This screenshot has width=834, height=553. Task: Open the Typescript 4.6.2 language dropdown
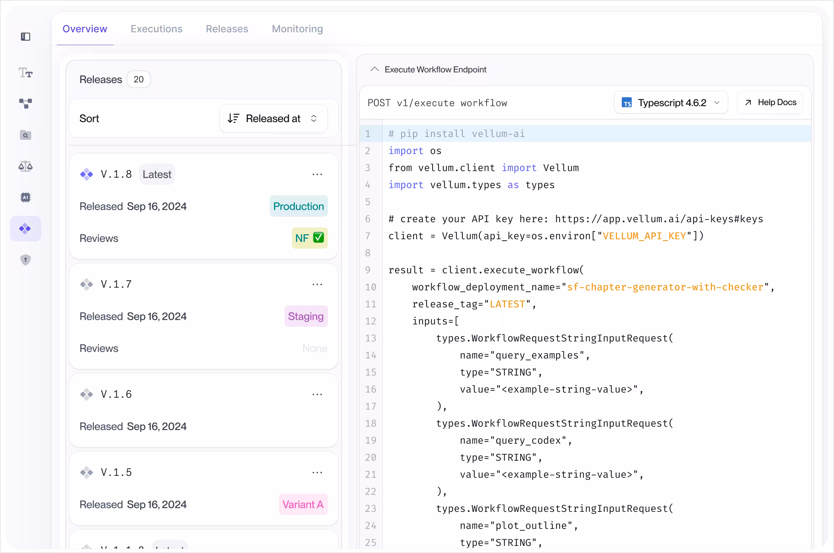click(x=671, y=103)
